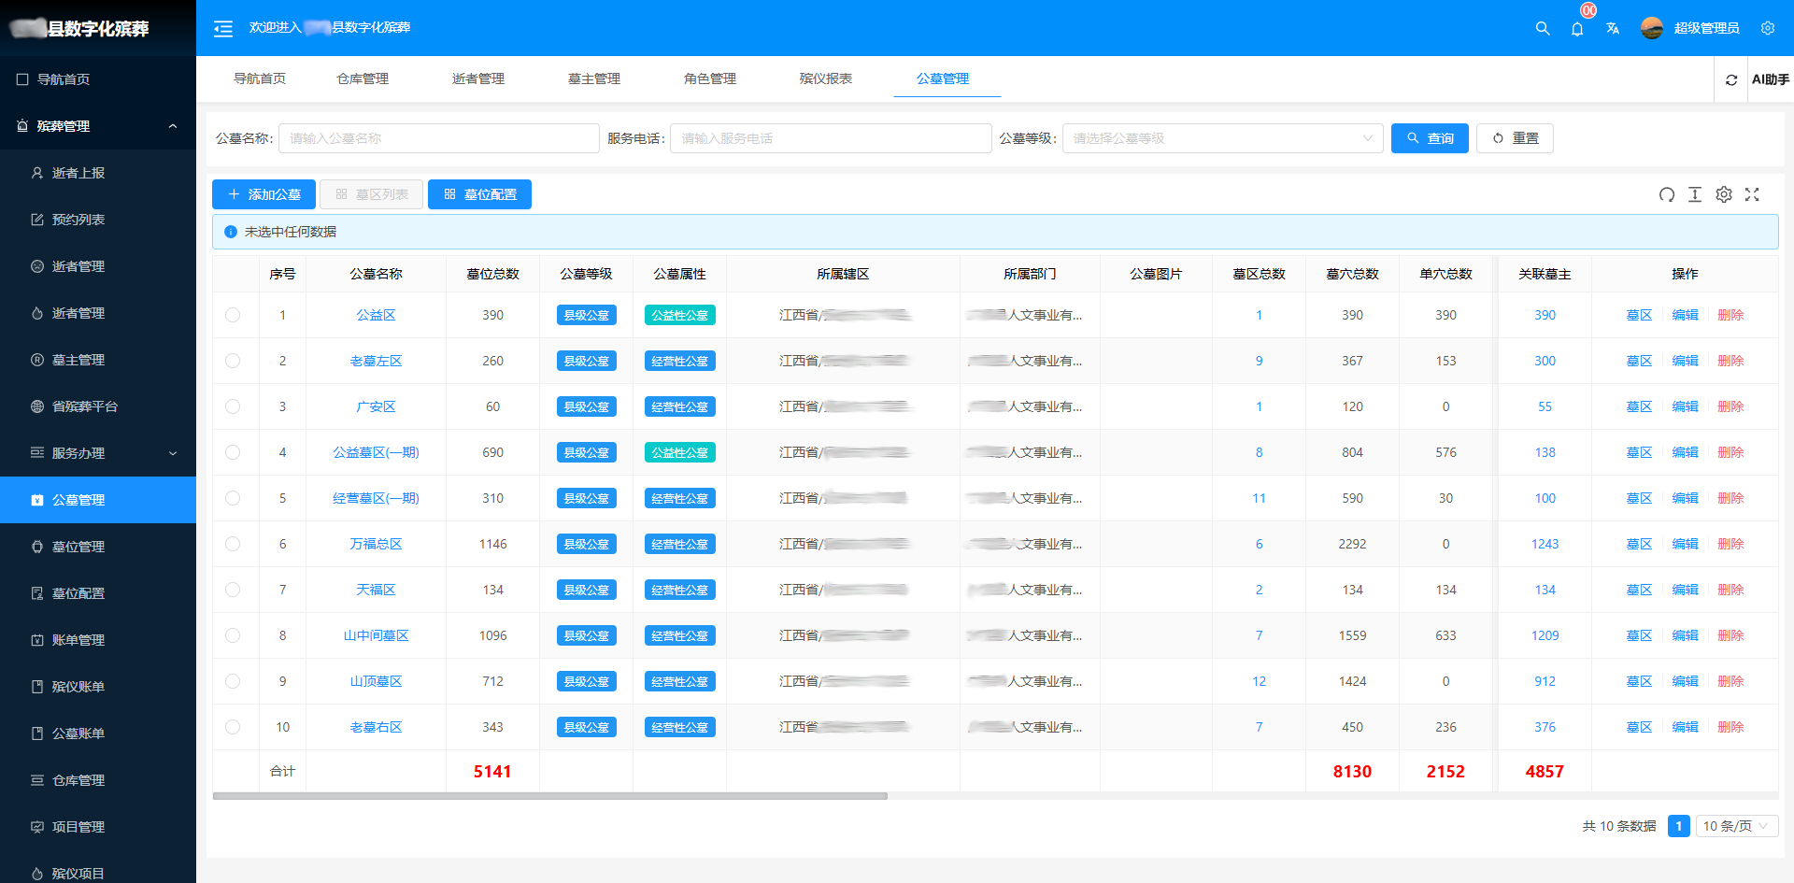Click the 查询 search button
The image size is (1794, 883).
coord(1430,137)
